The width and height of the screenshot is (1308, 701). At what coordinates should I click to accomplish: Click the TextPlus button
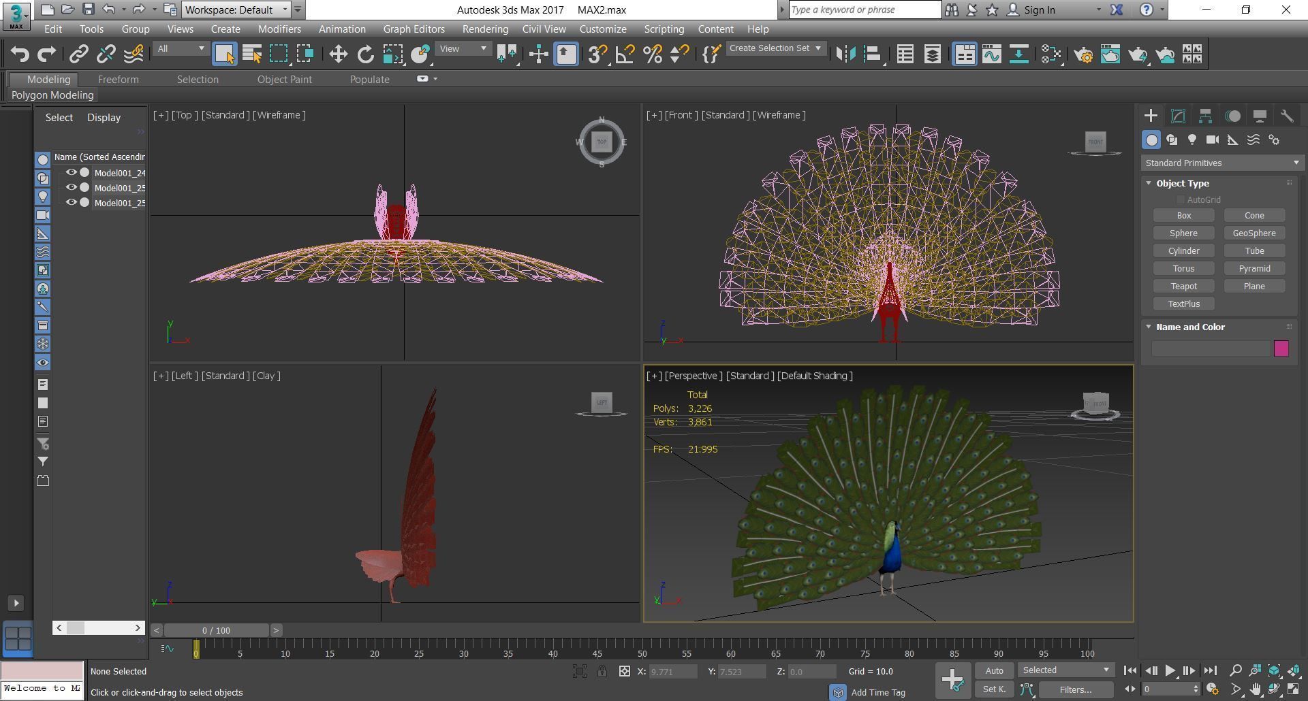[1184, 304]
